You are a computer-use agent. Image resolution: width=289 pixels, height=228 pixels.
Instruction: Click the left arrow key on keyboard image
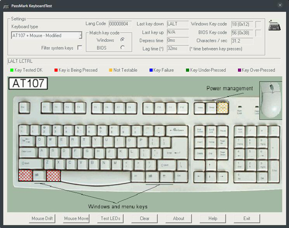199,177
